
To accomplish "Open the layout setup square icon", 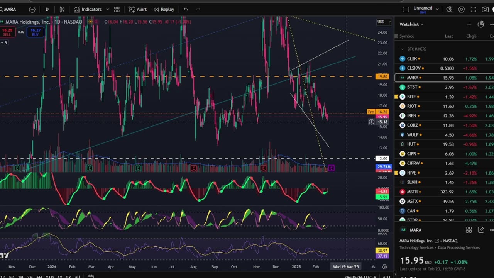I will click(x=406, y=9).
